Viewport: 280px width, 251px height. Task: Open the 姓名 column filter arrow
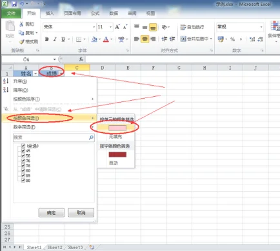pyautogui.click(x=35, y=74)
